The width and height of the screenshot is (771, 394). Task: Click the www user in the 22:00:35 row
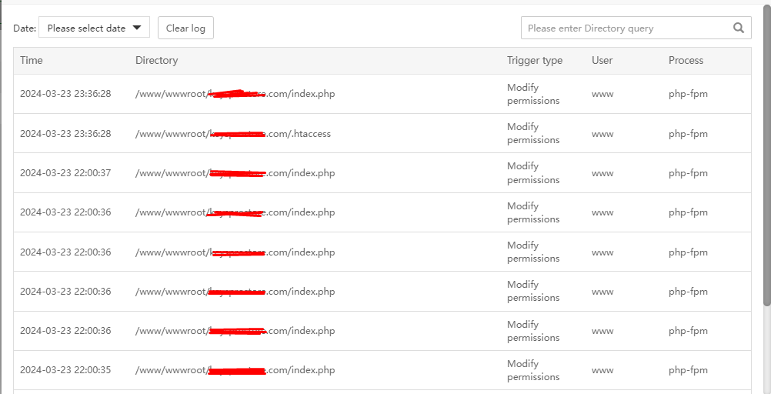602,370
